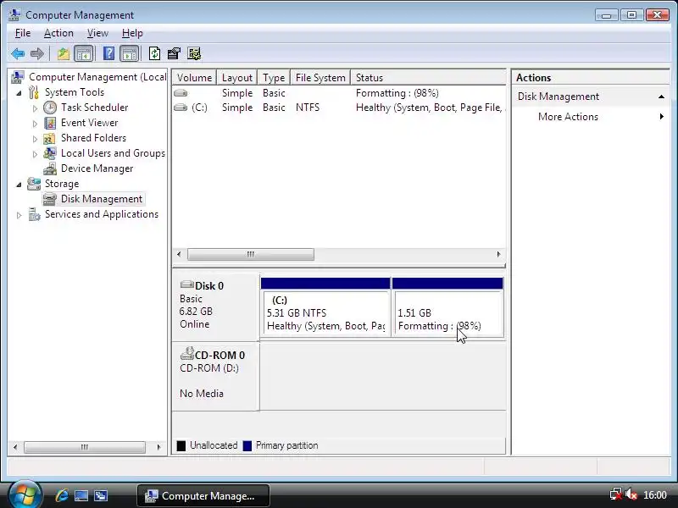Expand the Shared Folders node

coord(35,139)
